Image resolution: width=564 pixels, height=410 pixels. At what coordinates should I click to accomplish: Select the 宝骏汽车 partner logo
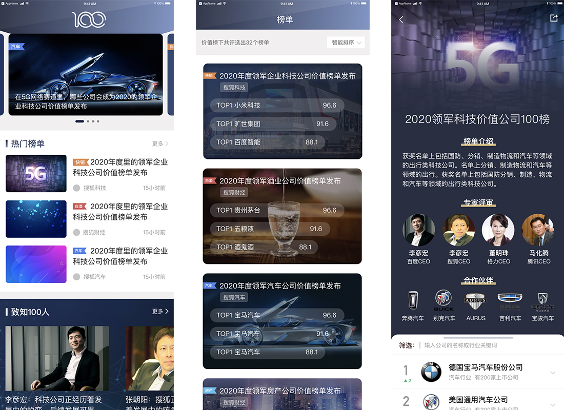(x=542, y=301)
